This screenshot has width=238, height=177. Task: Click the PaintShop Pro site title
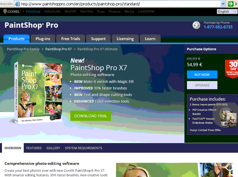click(31, 25)
